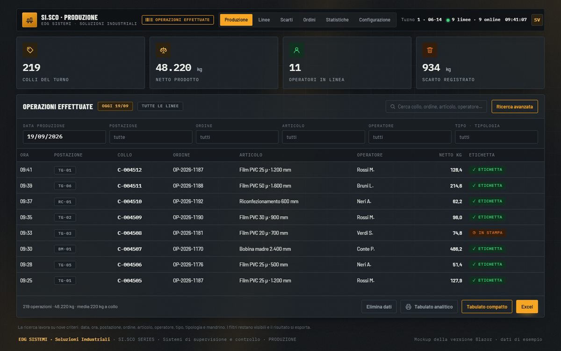
Task: Click the trash icon on Scarto registrato card
Action: point(430,50)
